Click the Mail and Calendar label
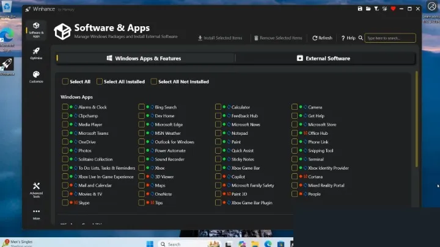 click(x=95, y=185)
